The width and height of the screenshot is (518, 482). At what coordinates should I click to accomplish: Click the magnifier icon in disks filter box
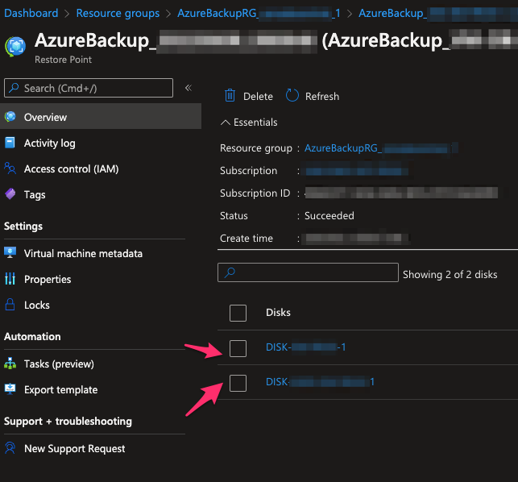[230, 272]
